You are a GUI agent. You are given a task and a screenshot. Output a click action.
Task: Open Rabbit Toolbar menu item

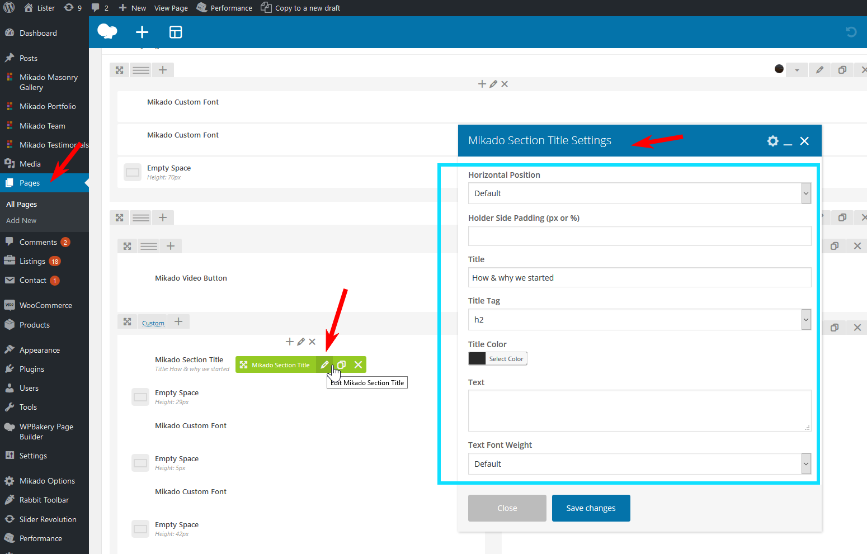[x=44, y=500]
